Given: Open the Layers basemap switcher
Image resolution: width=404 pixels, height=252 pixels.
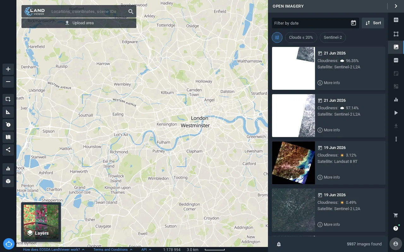Looking at the screenshot, I should [x=41, y=222].
